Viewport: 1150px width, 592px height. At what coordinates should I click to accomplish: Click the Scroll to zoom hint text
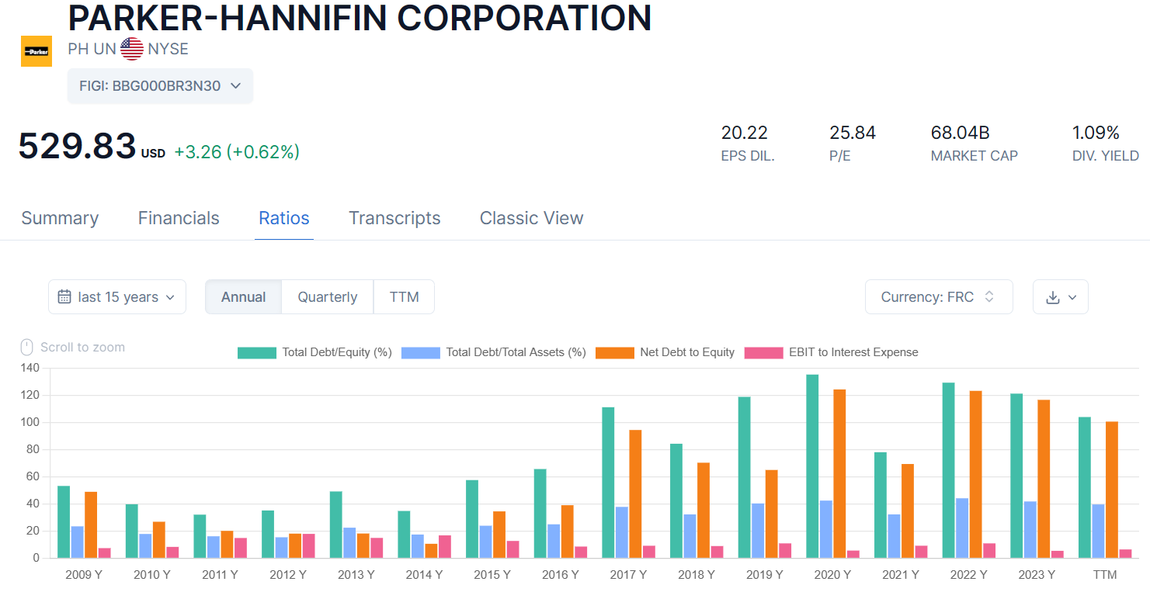click(82, 347)
